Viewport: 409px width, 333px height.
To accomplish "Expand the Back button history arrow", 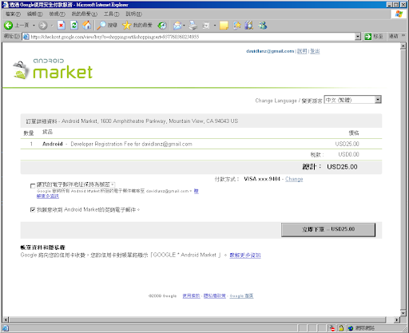I will [x=34, y=26].
